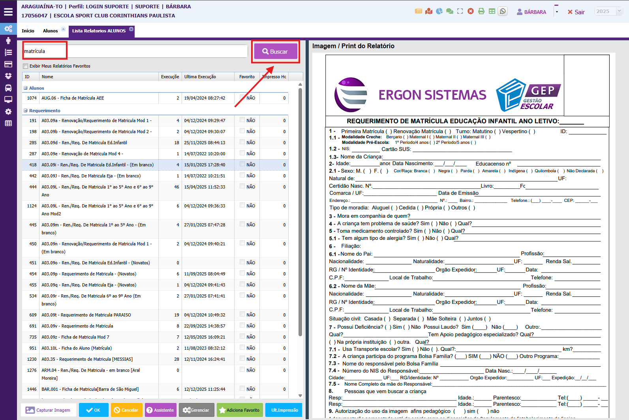The image size is (629, 420).
Task: Click the red map marker icon
Action: (x=429, y=11)
